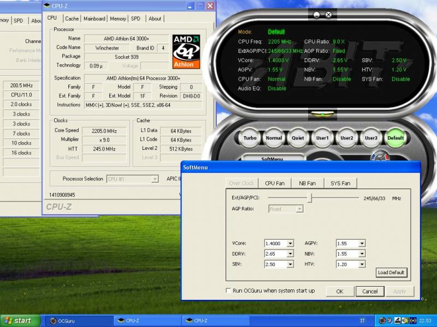This screenshot has width=437, height=327.
Task: Click the greyed AGP Ratio Fixed dropdown
Action: [x=286, y=209]
